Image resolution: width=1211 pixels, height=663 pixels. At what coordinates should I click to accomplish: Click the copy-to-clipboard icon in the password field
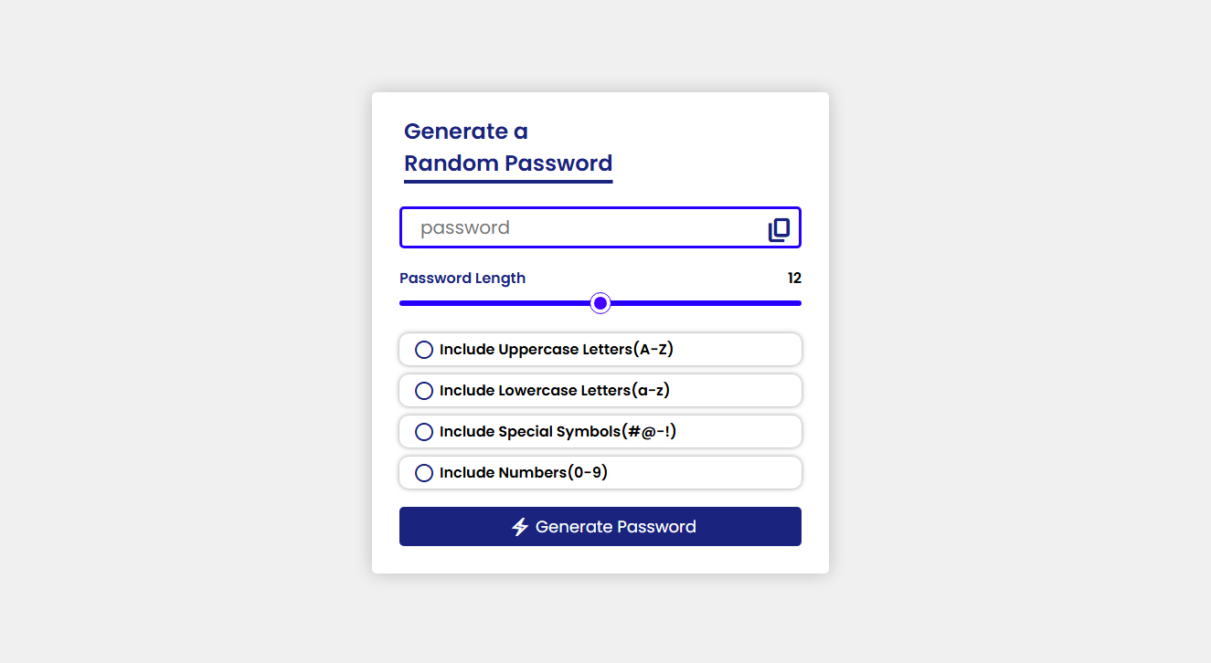coord(778,228)
